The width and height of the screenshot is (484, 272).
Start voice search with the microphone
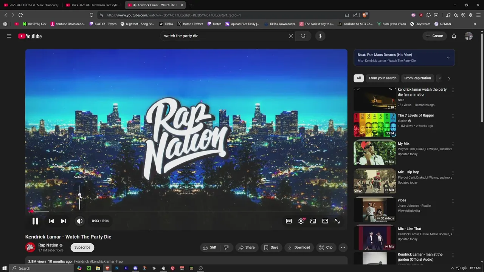coord(320,36)
